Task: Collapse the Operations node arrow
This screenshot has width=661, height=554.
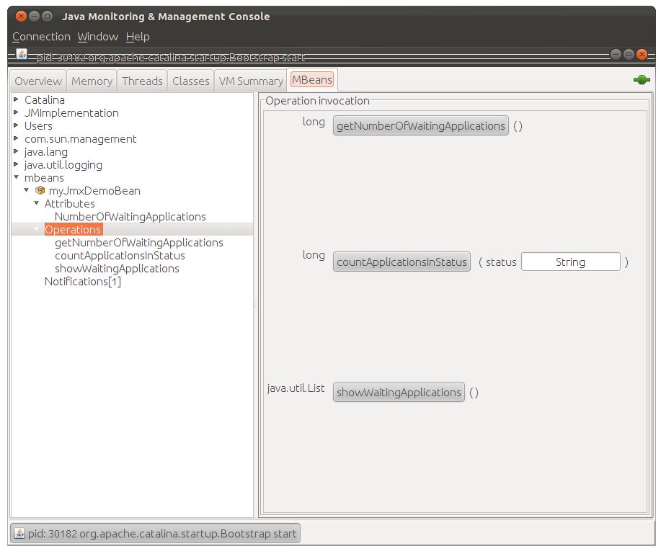Action: tap(36, 229)
